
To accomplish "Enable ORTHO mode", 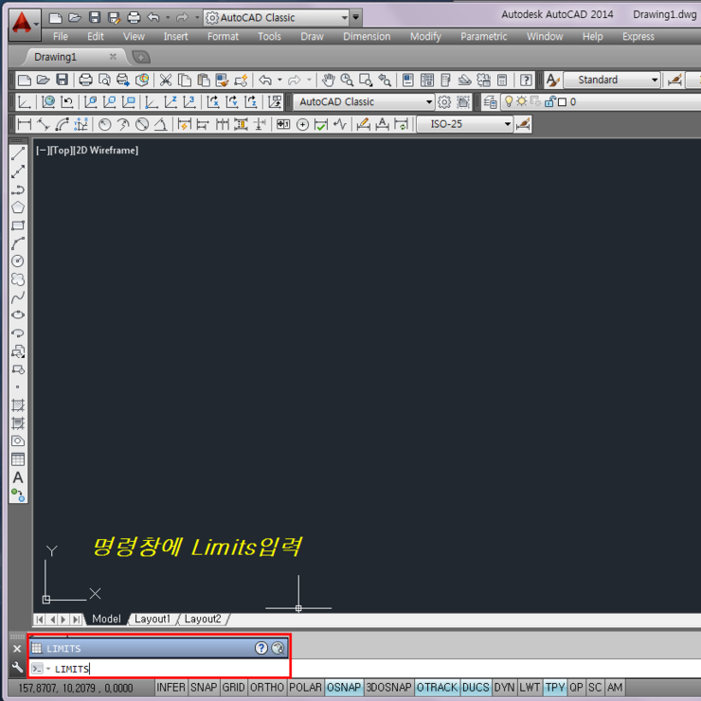I will coord(267,687).
